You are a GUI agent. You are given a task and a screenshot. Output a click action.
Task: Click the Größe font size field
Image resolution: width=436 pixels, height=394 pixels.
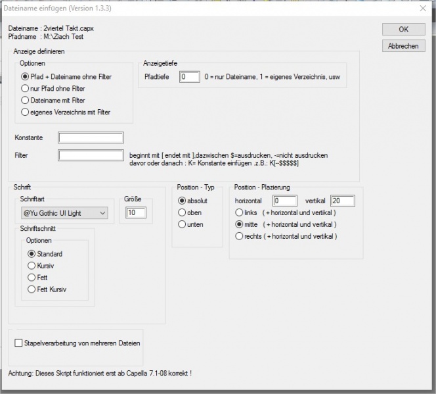click(x=137, y=212)
